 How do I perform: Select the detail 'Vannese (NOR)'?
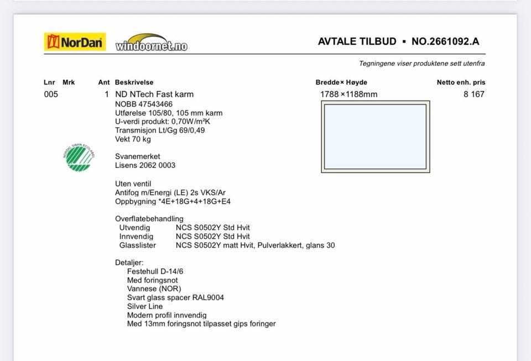click(154, 289)
